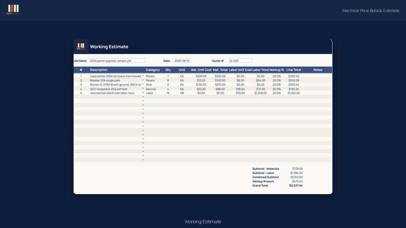Select the Date field showing 2026-08-01
Image resolution: width=406 pixels, height=228 pixels.
pos(182,61)
